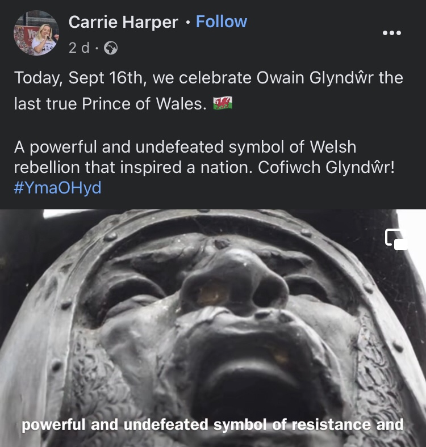Image resolution: width=426 pixels, height=447 pixels.
Task: Click the video subtitle caption text
Action: (212, 424)
